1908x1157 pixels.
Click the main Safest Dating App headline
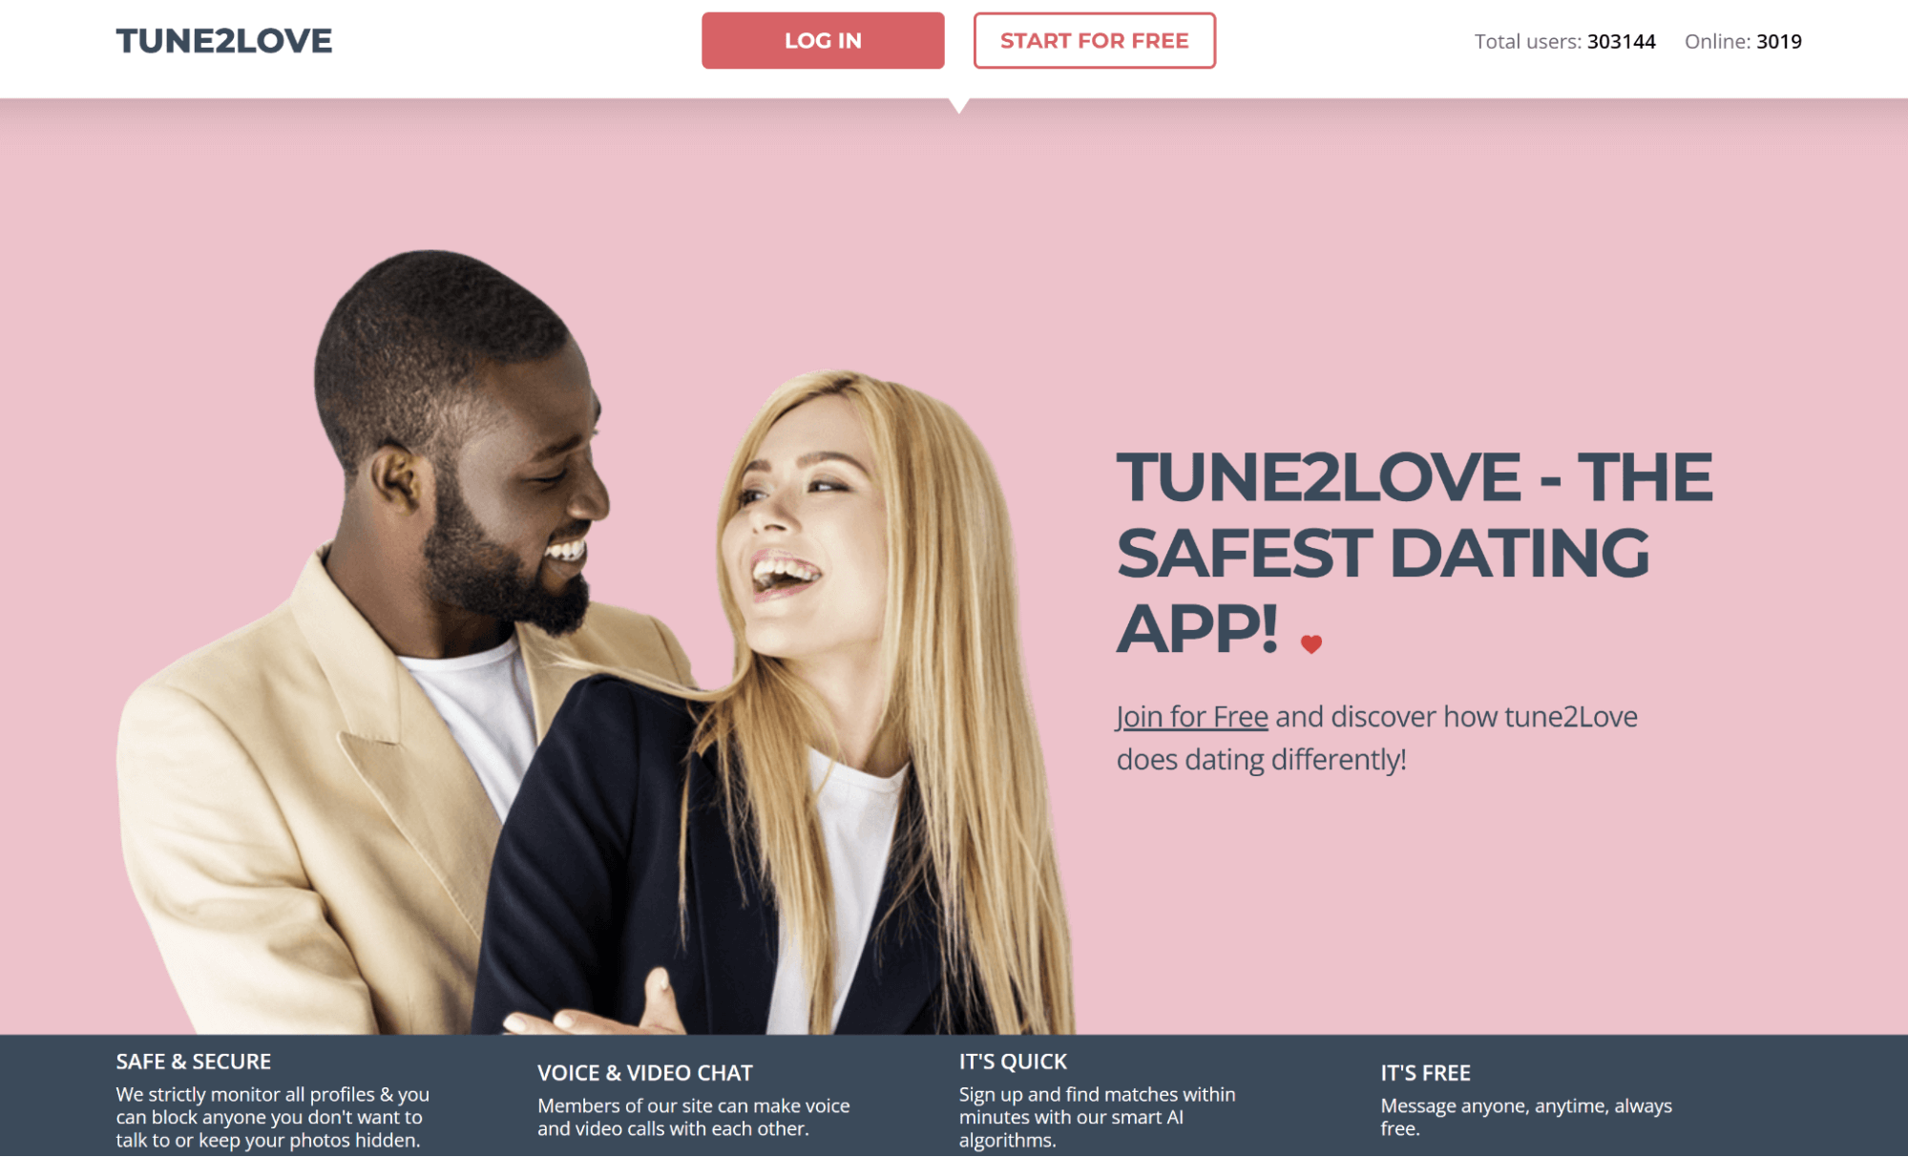pos(1415,552)
